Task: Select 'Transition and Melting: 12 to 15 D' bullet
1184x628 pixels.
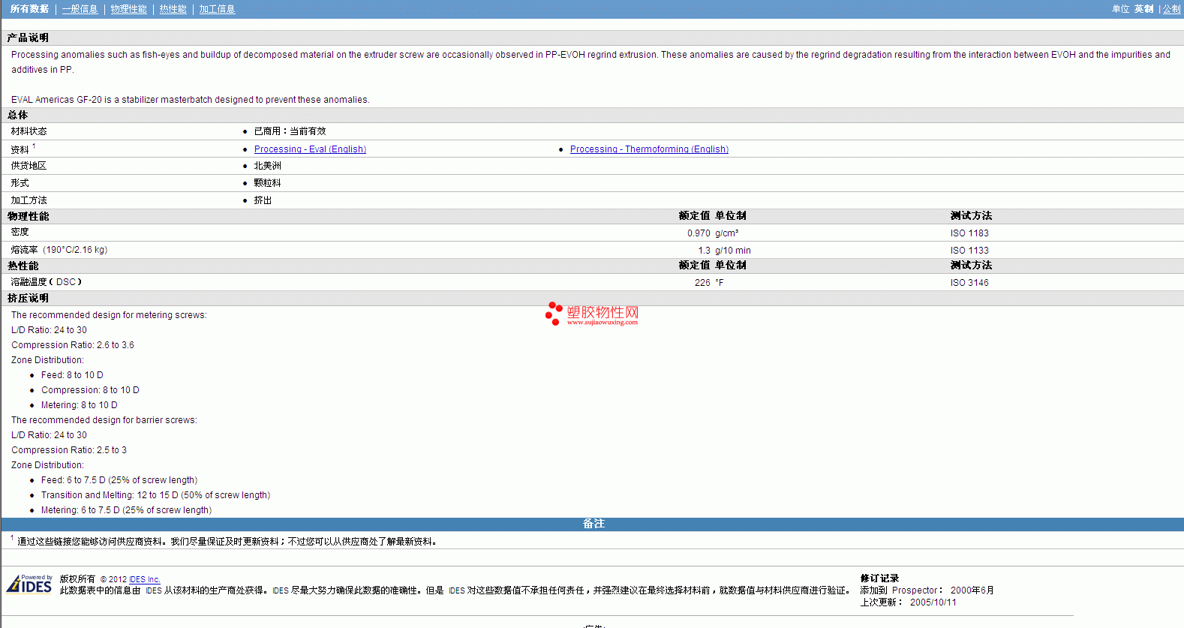Action: (x=155, y=495)
